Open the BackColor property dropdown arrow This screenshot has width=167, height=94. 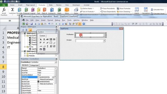point(53,77)
